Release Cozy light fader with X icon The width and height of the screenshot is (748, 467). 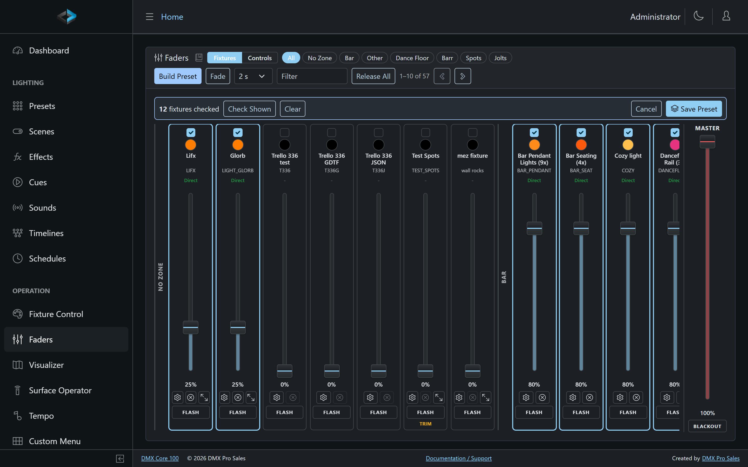click(x=636, y=397)
